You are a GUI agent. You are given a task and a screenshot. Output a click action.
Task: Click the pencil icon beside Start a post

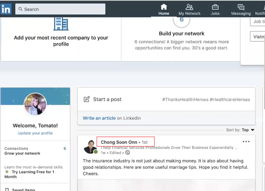pos(87,99)
